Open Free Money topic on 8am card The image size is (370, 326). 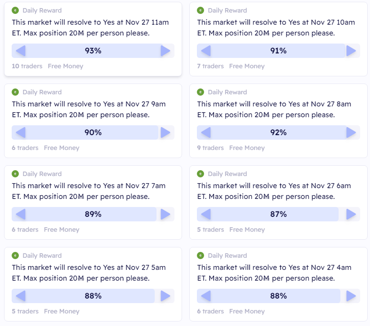point(247,148)
